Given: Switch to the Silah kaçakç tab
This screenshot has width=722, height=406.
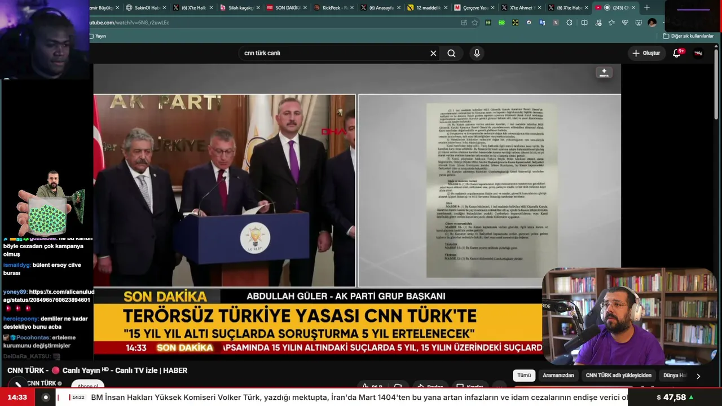Looking at the screenshot, I should [x=239, y=8].
